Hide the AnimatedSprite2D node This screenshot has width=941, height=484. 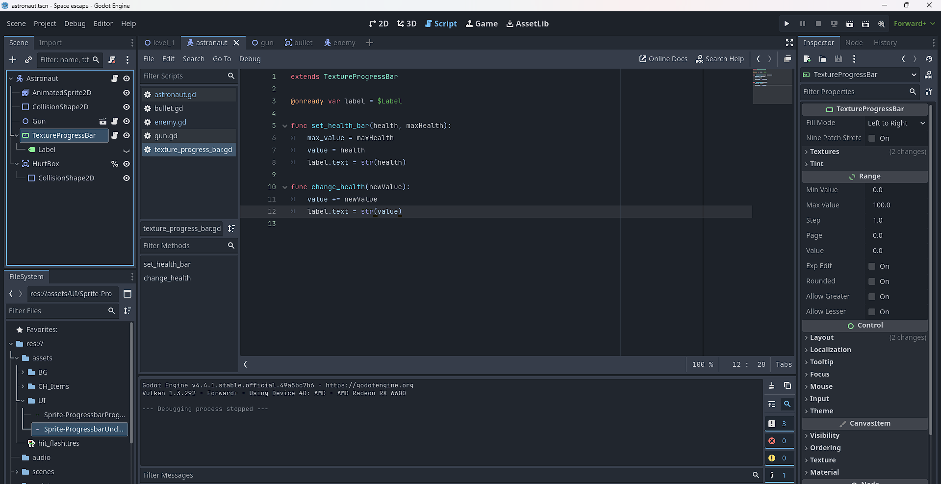coord(127,93)
